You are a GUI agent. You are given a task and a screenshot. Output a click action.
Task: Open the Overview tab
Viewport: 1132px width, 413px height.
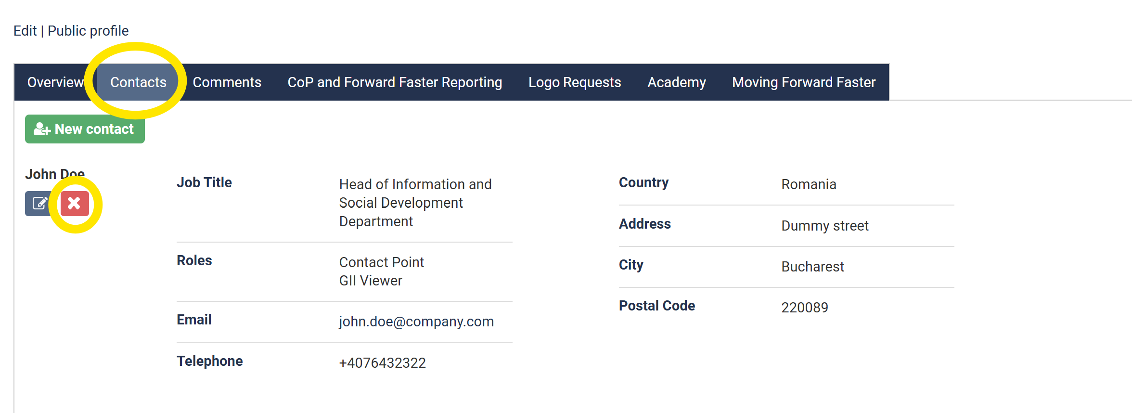click(x=55, y=82)
